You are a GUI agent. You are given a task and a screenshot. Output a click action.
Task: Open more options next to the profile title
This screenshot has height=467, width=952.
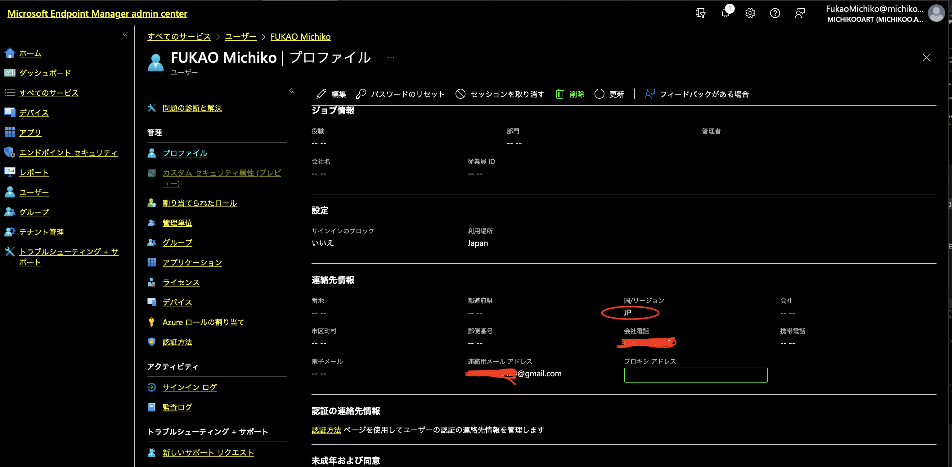click(x=391, y=57)
